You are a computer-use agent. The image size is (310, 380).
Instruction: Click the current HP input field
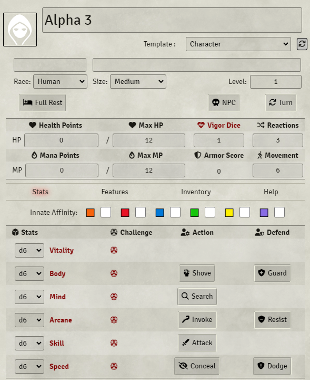tap(62, 140)
